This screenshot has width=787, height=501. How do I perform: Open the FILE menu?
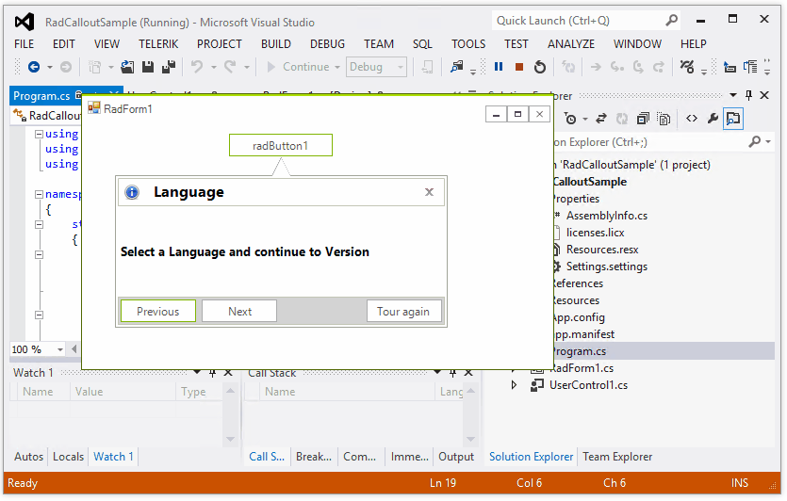(x=24, y=44)
